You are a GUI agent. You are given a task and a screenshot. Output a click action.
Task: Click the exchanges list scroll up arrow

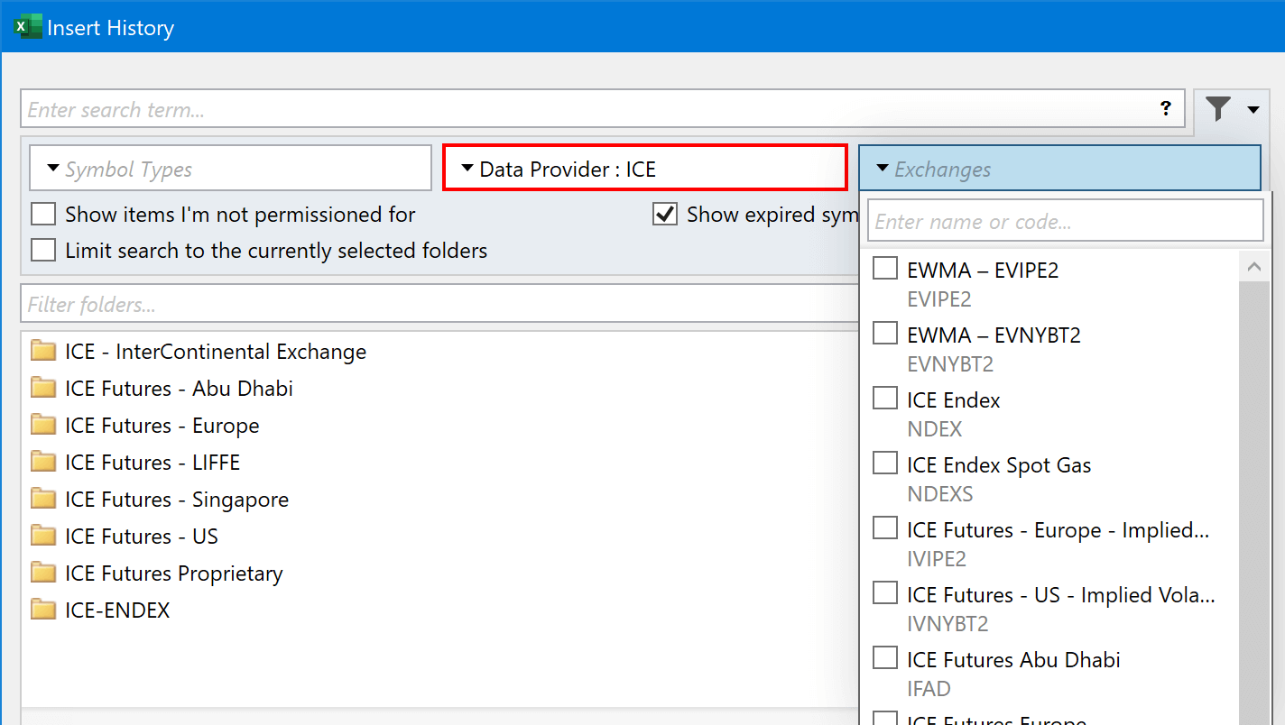[x=1254, y=267]
